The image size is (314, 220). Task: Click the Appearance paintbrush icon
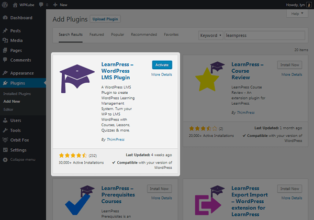[5, 73]
